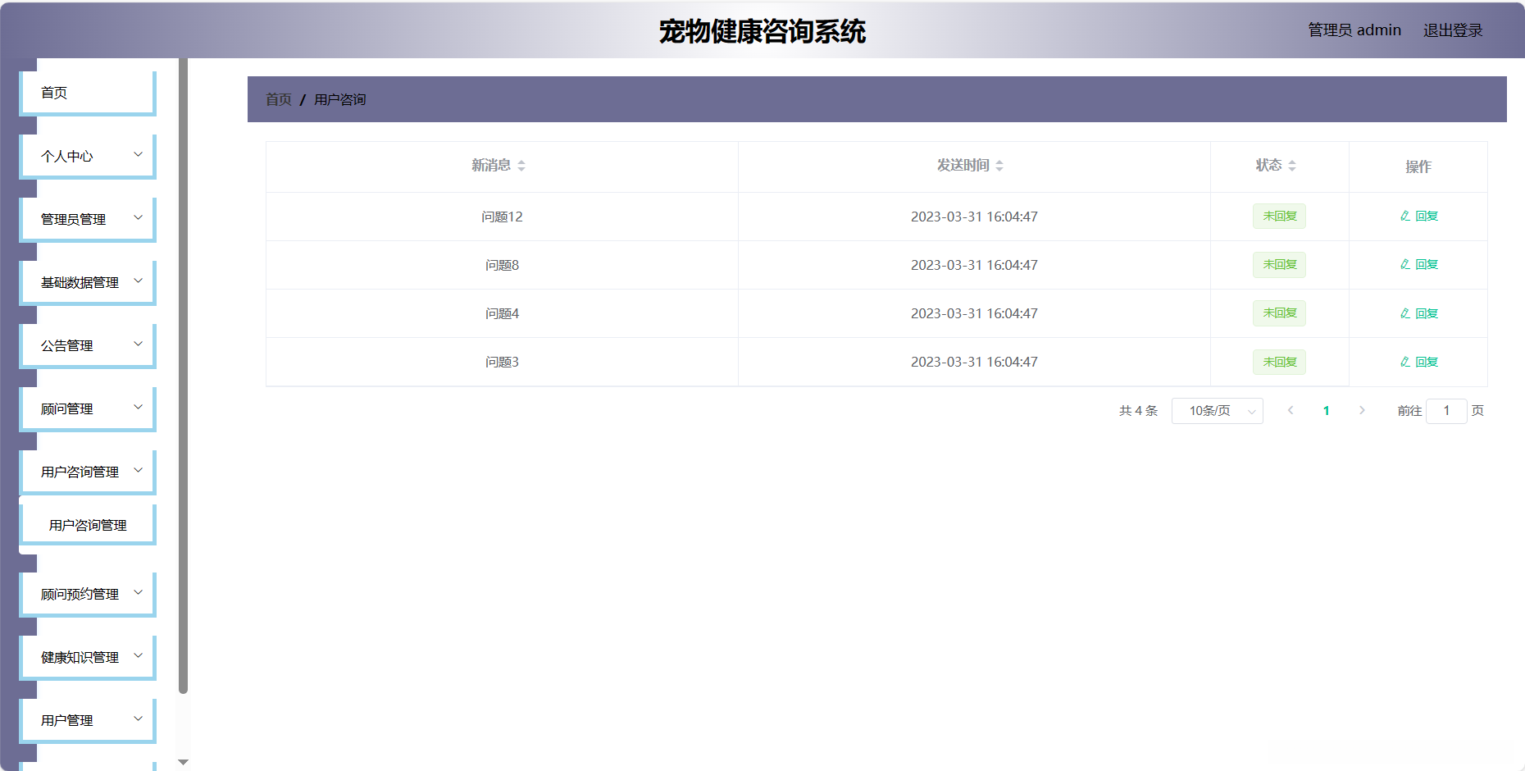Click the previous page arrow in pagination

coord(1291,410)
